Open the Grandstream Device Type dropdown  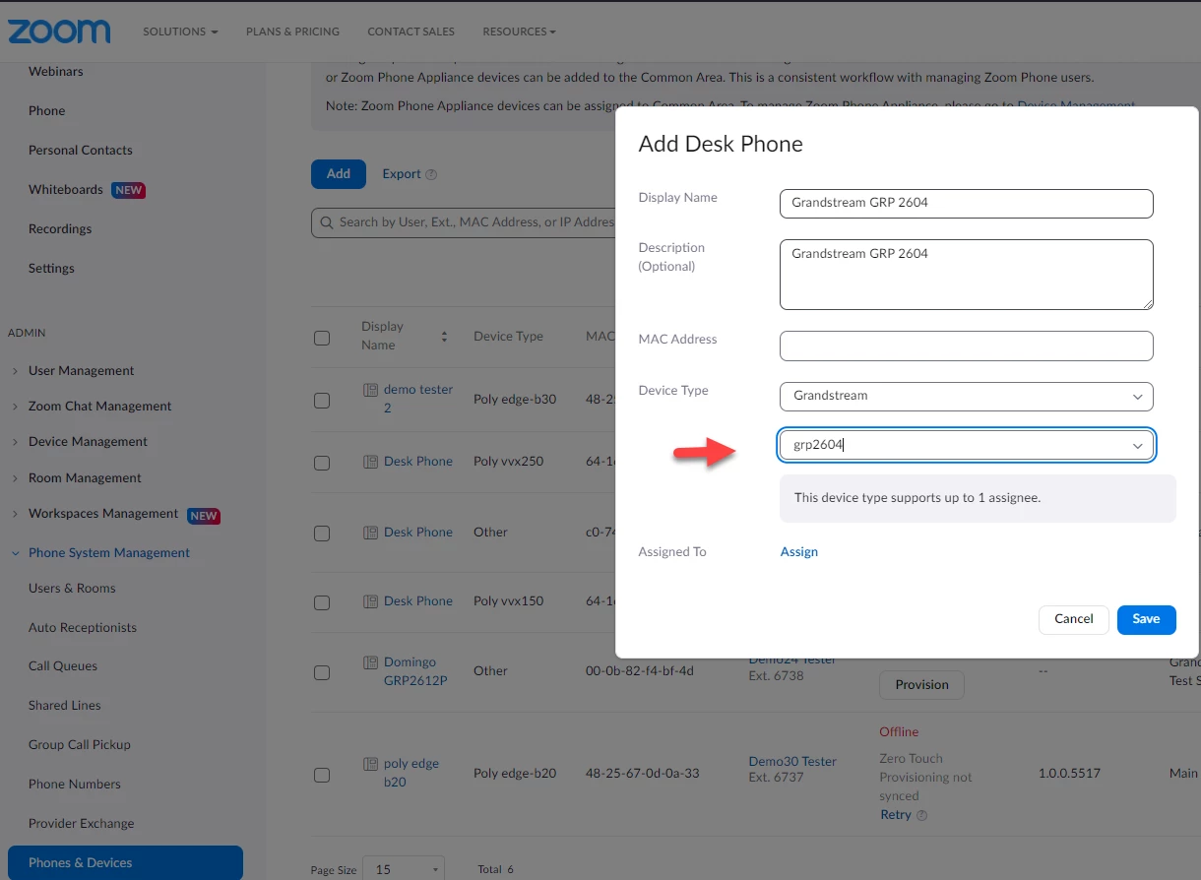[966, 396]
